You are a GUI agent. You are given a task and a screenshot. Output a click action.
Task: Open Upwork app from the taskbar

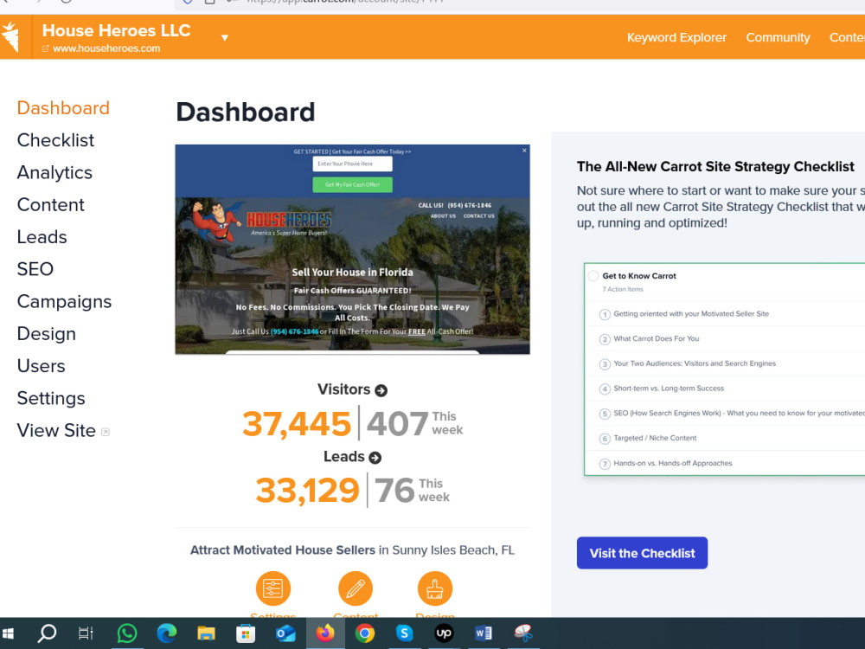(x=444, y=633)
